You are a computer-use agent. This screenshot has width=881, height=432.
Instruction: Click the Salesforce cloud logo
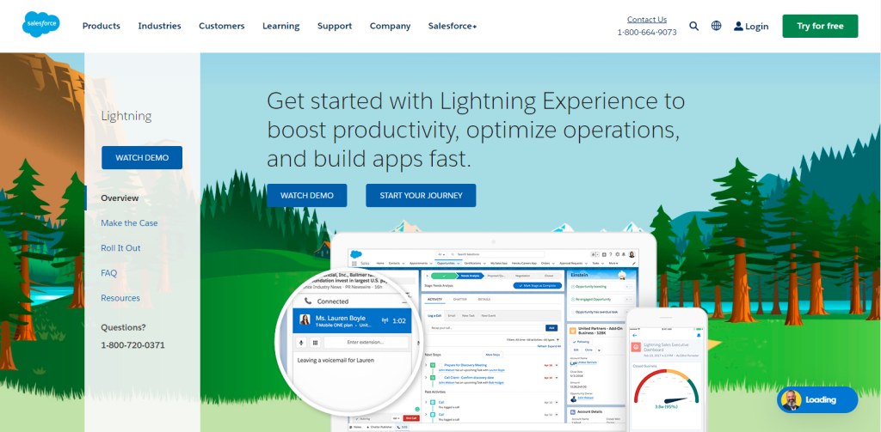click(41, 25)
